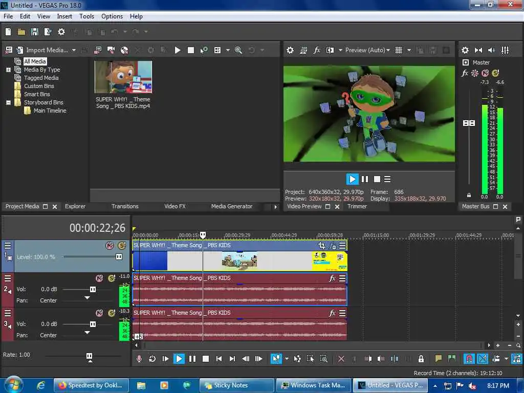
Task: Toggle split screen view in preview toolbar
Action: coord(330,50)
